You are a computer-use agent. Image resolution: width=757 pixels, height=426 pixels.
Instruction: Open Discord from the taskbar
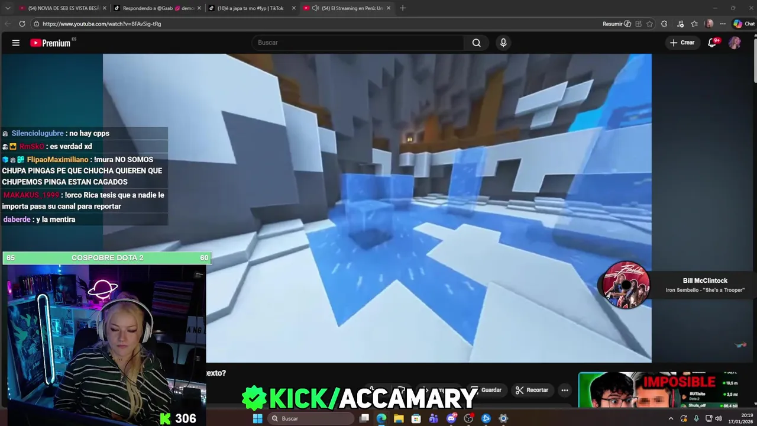pyautogui.click(x=451, y=418)
